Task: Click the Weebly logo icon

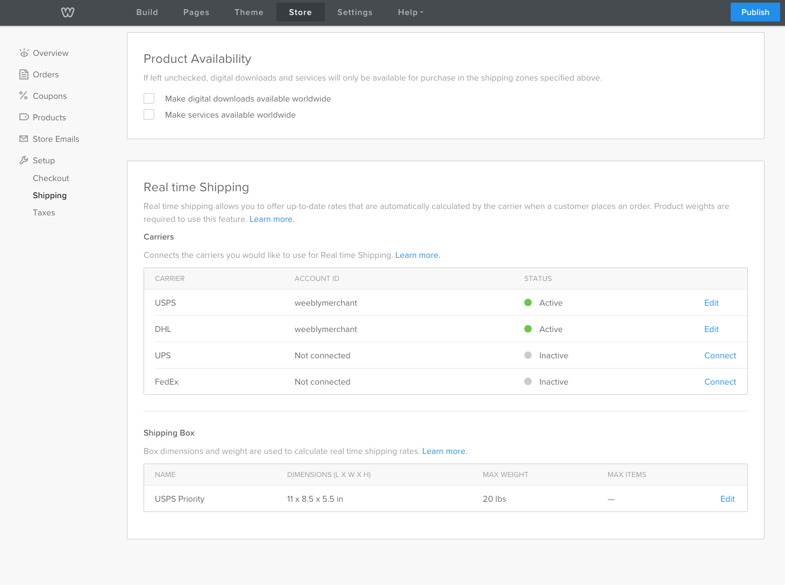Action: tap(68, 12)
